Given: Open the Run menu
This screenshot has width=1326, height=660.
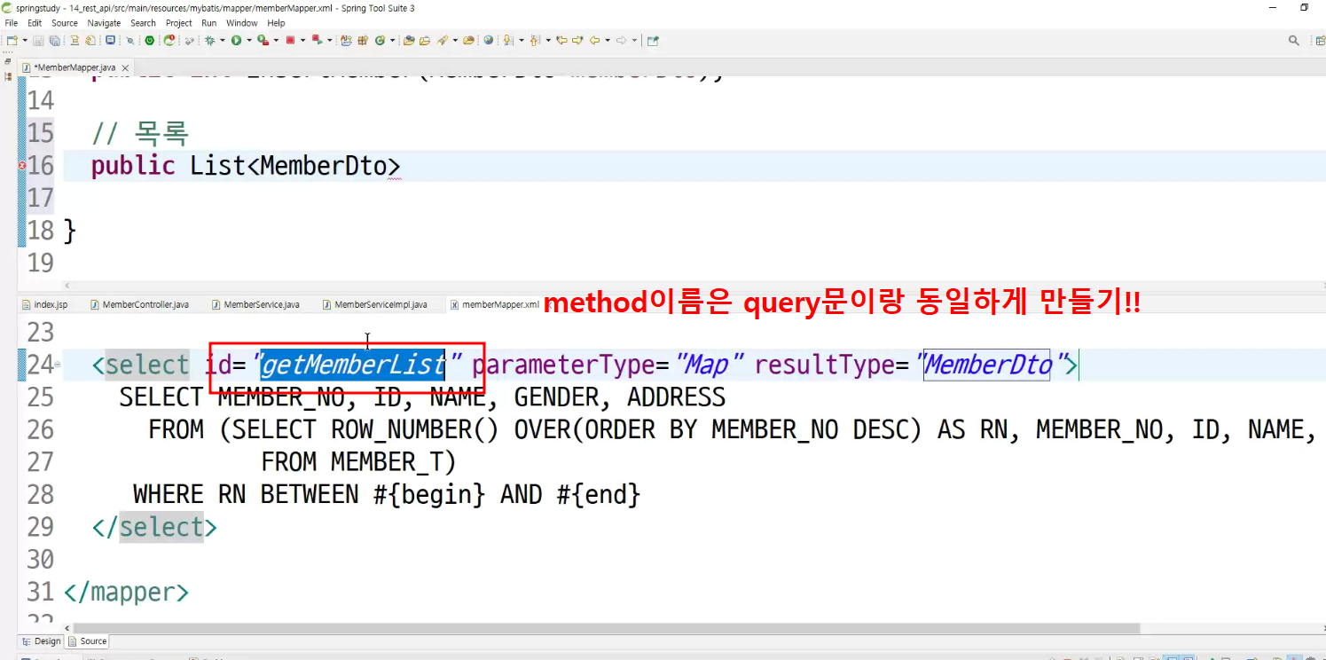Looking at the screenshot, I should (x=209, y=23).
